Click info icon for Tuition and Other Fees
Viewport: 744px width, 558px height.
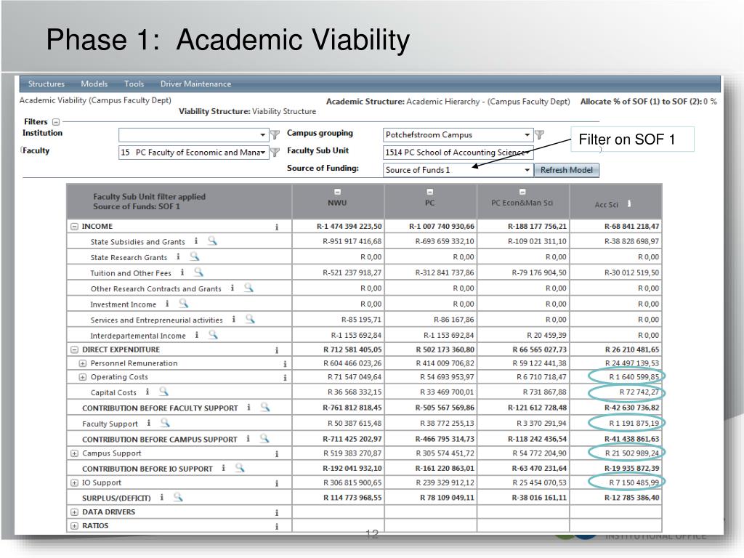[x=182, y=272]
